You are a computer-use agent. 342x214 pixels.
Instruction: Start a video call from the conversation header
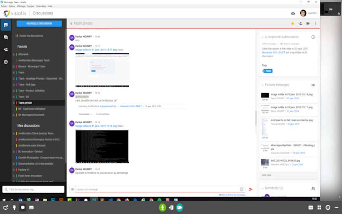coord(308,23)
